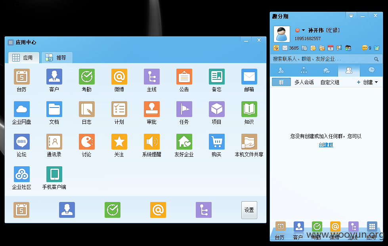Open main menu arrow in IM title bar
Screen dimensions: 388x246
pyautogui.click(x=351, y=16)
